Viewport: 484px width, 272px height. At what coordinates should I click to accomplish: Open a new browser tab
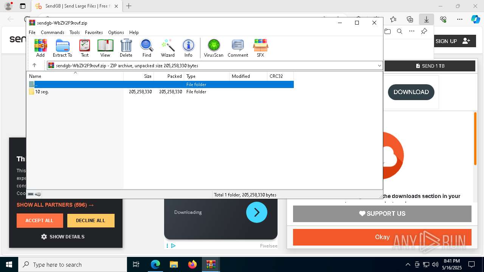129,6
